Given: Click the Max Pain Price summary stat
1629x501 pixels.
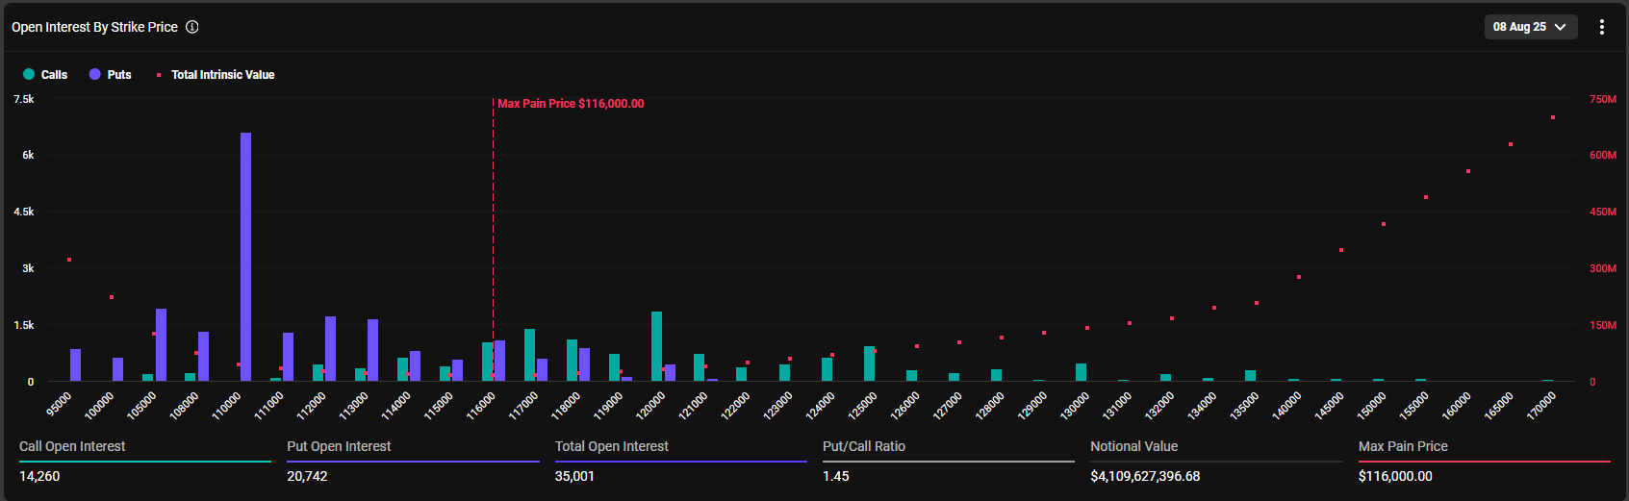Looking at the screenshot, I should coord(1403,446).
